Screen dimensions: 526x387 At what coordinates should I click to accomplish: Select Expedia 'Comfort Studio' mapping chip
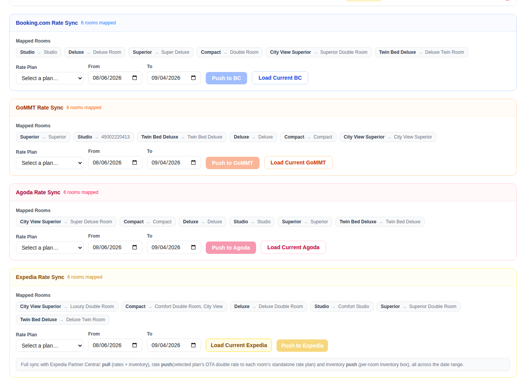(x=342, y=307)
